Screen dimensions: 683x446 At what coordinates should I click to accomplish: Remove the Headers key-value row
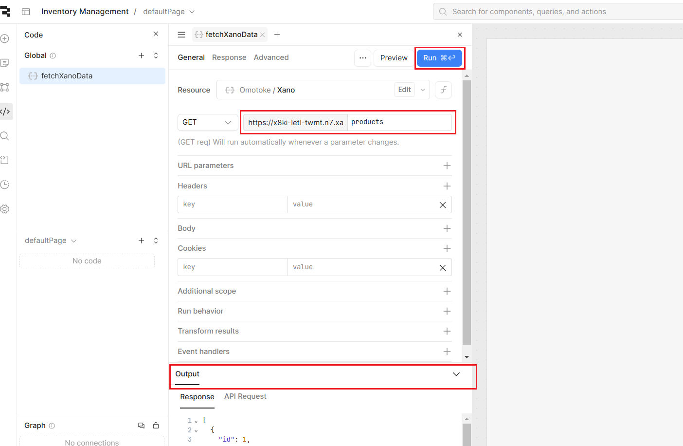(x=443, y=205)
